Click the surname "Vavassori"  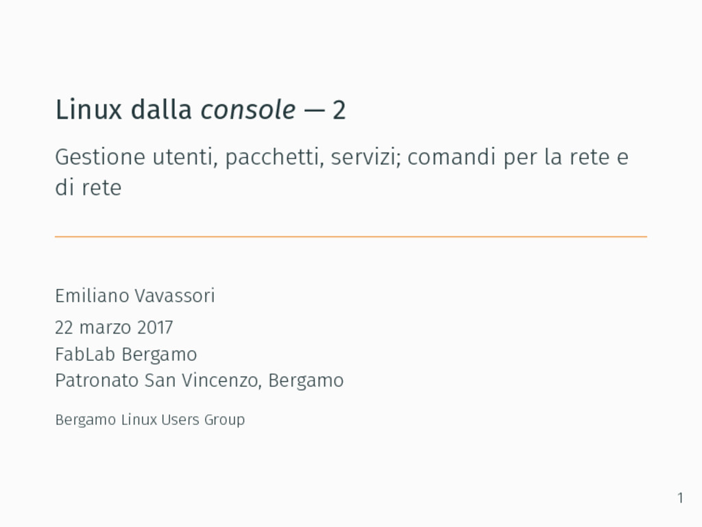coord(175,296)
